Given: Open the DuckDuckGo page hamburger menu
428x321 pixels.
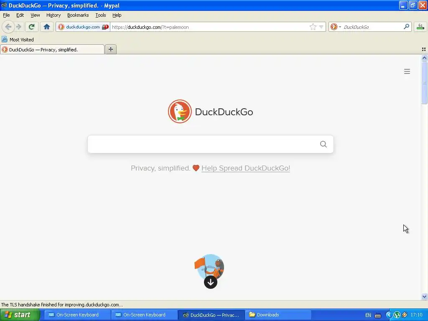Looking at the screenshot, I should (x=407, y=71).
